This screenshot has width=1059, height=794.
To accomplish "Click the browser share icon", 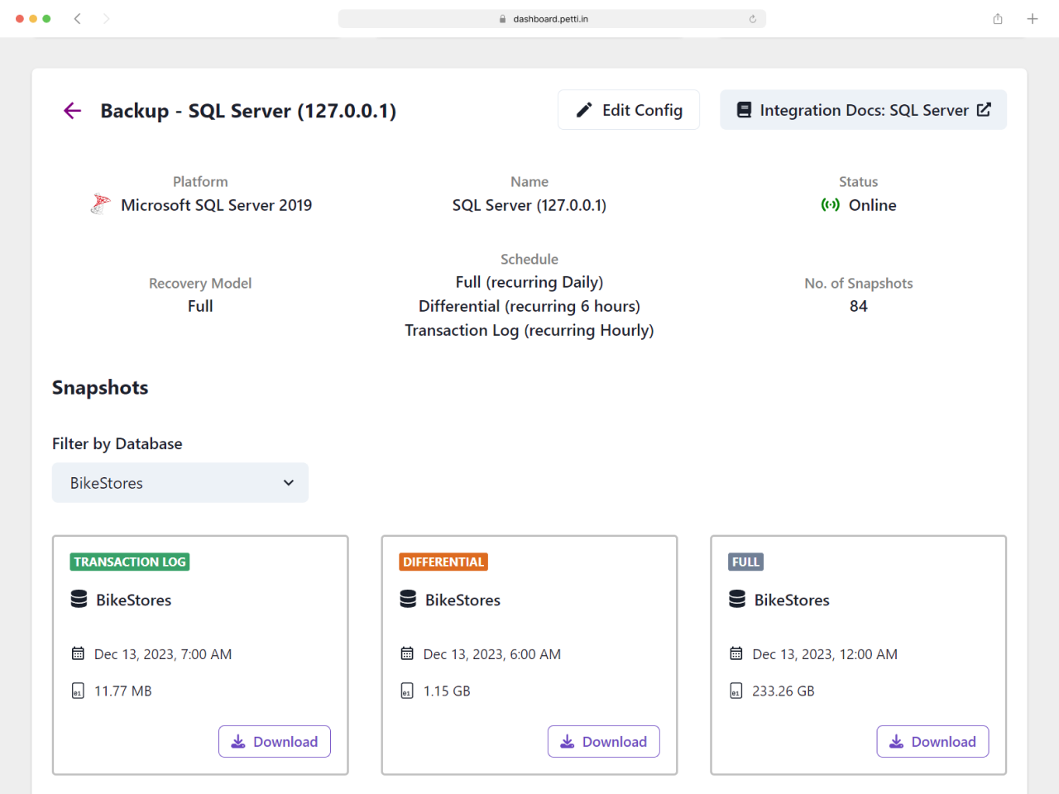I will pyautogui.click(x=998, y=18).
